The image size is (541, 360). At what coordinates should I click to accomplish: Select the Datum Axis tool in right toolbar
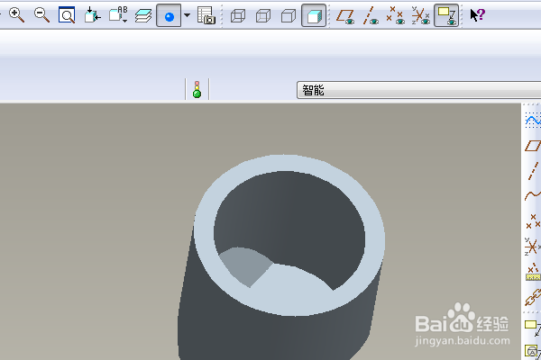click(534, 170)
